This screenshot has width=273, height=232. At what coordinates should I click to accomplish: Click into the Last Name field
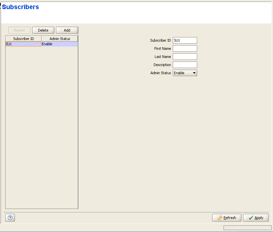(184, 57)
